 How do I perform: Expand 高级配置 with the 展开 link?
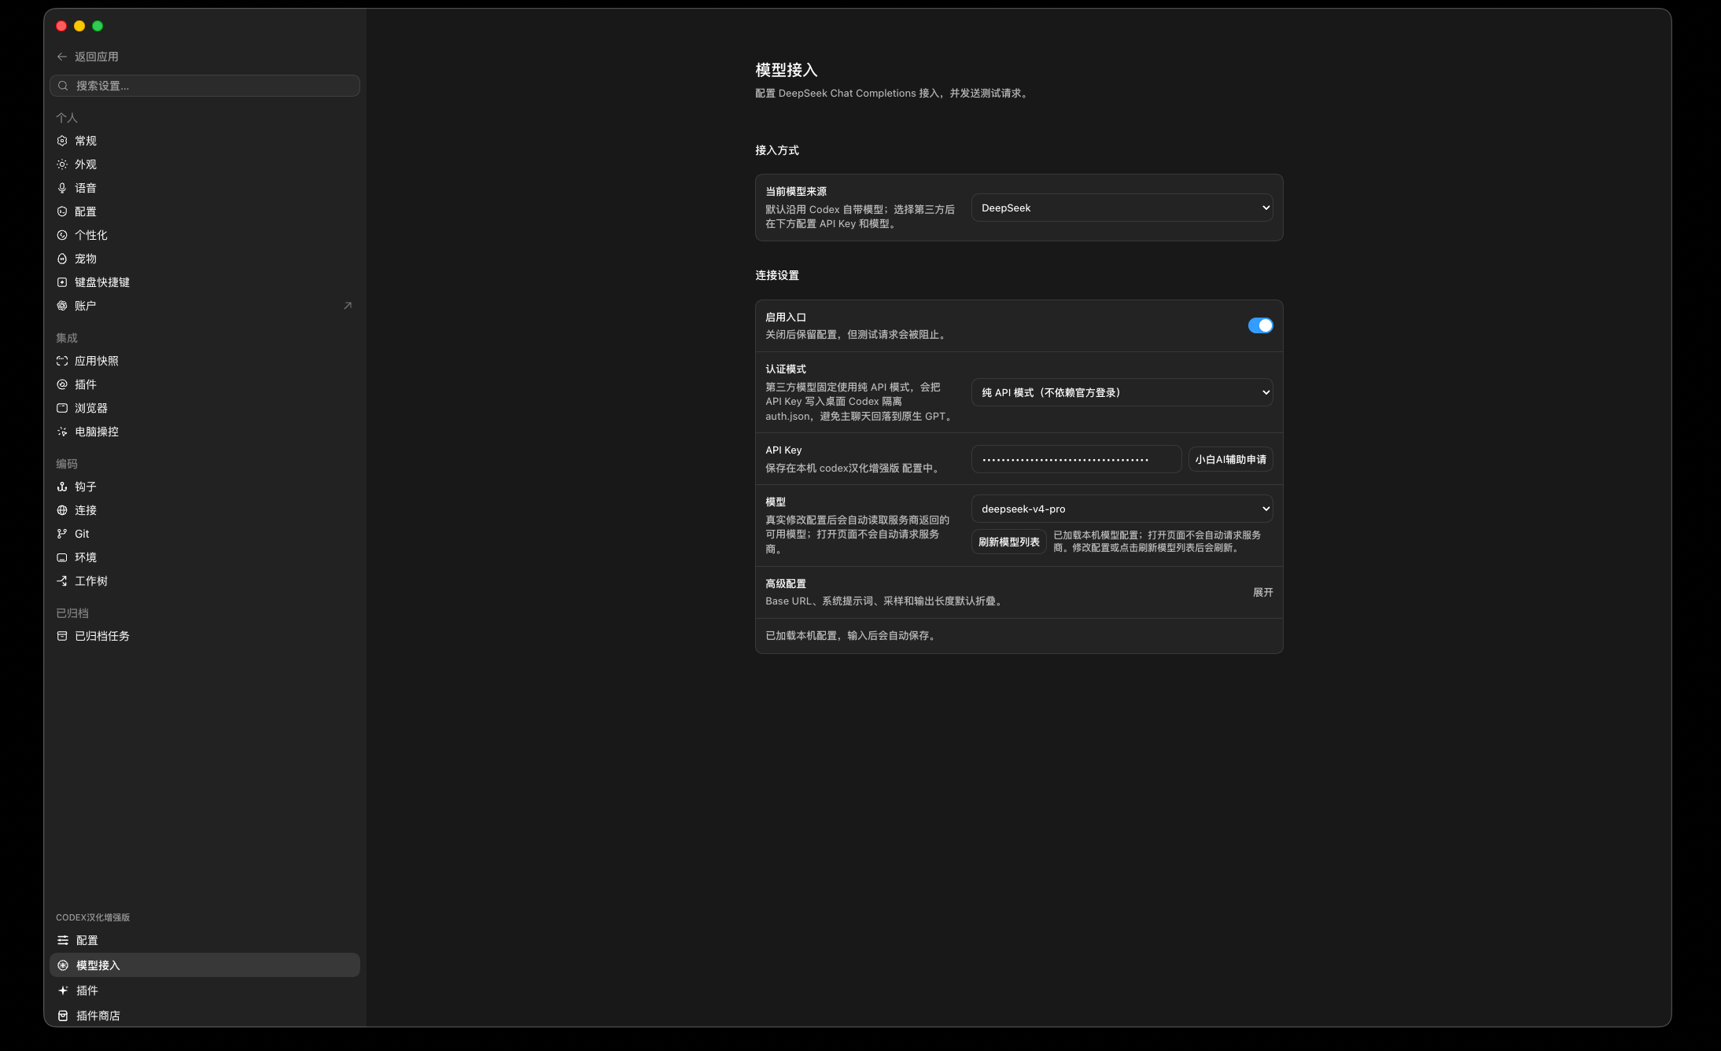click(x=1262, y=593)
